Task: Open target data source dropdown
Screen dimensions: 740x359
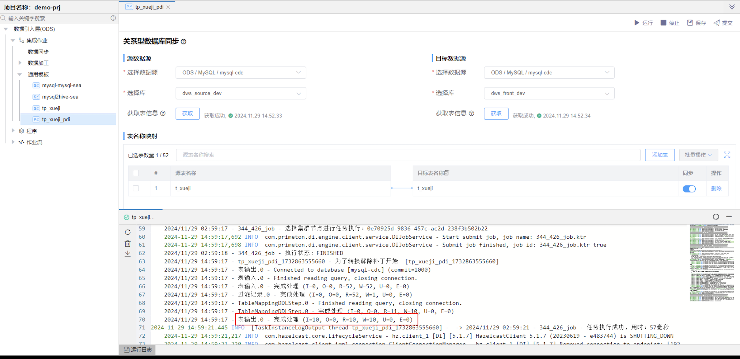Action: (x=549, y=72)
